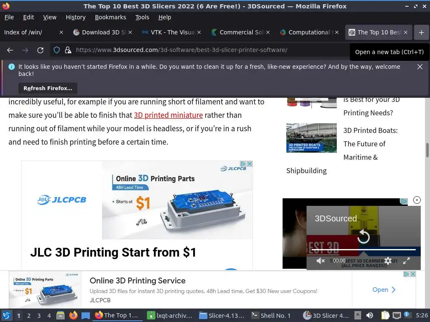Click the Refresh Firefox… button
Screen dimensions: 430x322
click(48, 88)
